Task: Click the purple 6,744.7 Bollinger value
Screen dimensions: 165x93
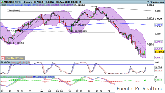Action: point(158,57)
